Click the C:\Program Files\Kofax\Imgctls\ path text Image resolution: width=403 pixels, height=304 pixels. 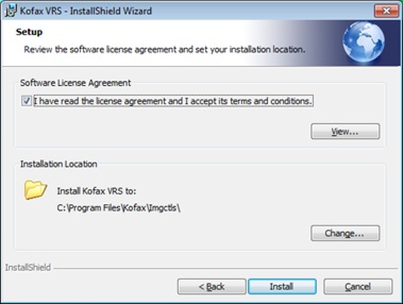[119, 208]
